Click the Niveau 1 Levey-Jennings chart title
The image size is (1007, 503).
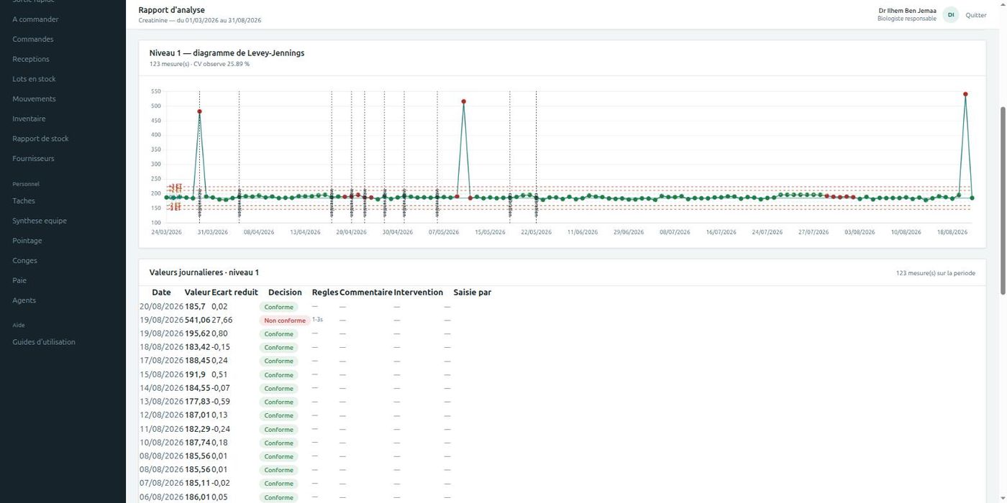(x=227, y=53)
